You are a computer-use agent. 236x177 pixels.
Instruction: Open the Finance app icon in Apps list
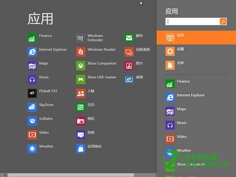(32, 38)
